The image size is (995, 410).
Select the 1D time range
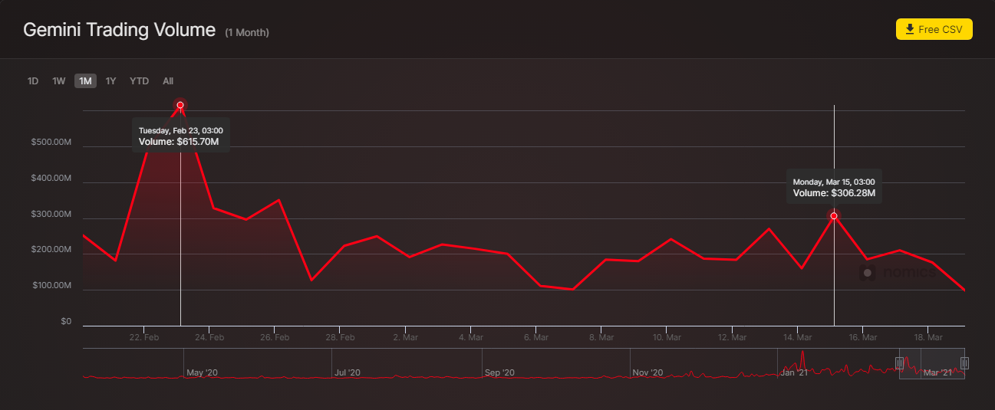coord(33,81)
